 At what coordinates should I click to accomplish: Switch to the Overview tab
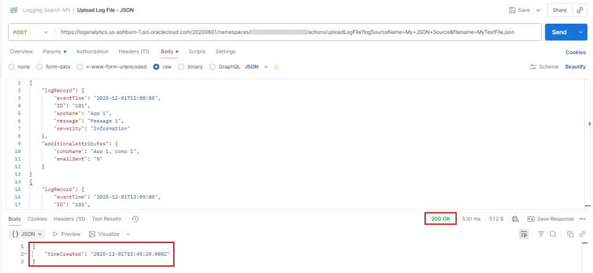21,52
